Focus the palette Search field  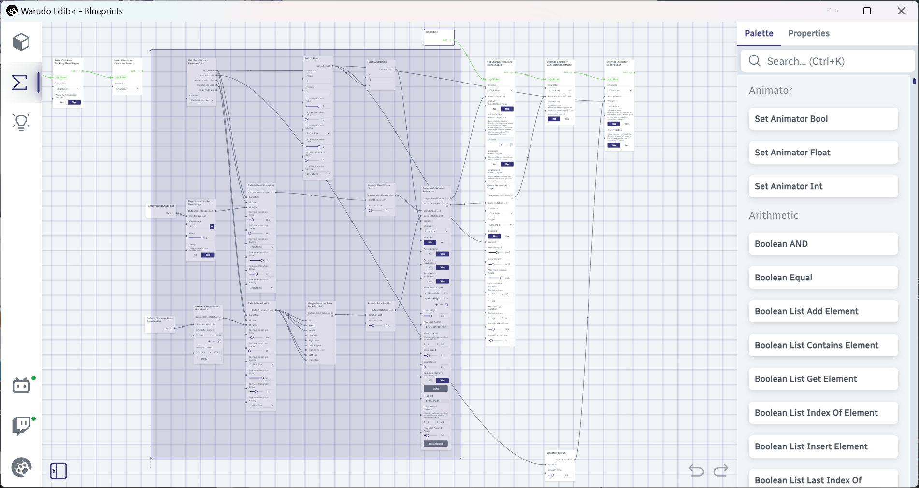[828, 61]
